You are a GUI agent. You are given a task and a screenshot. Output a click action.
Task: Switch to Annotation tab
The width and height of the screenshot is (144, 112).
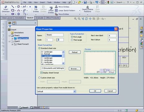(x=20, y=18)
